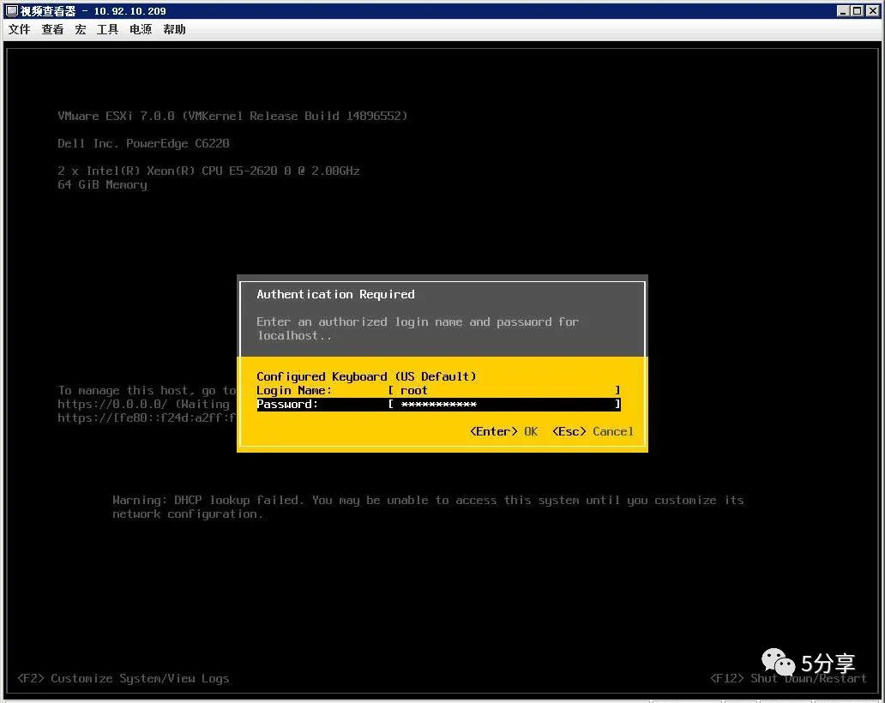Open the 查看 menu
Screen dimensions: 885x703
pos(52,29)
